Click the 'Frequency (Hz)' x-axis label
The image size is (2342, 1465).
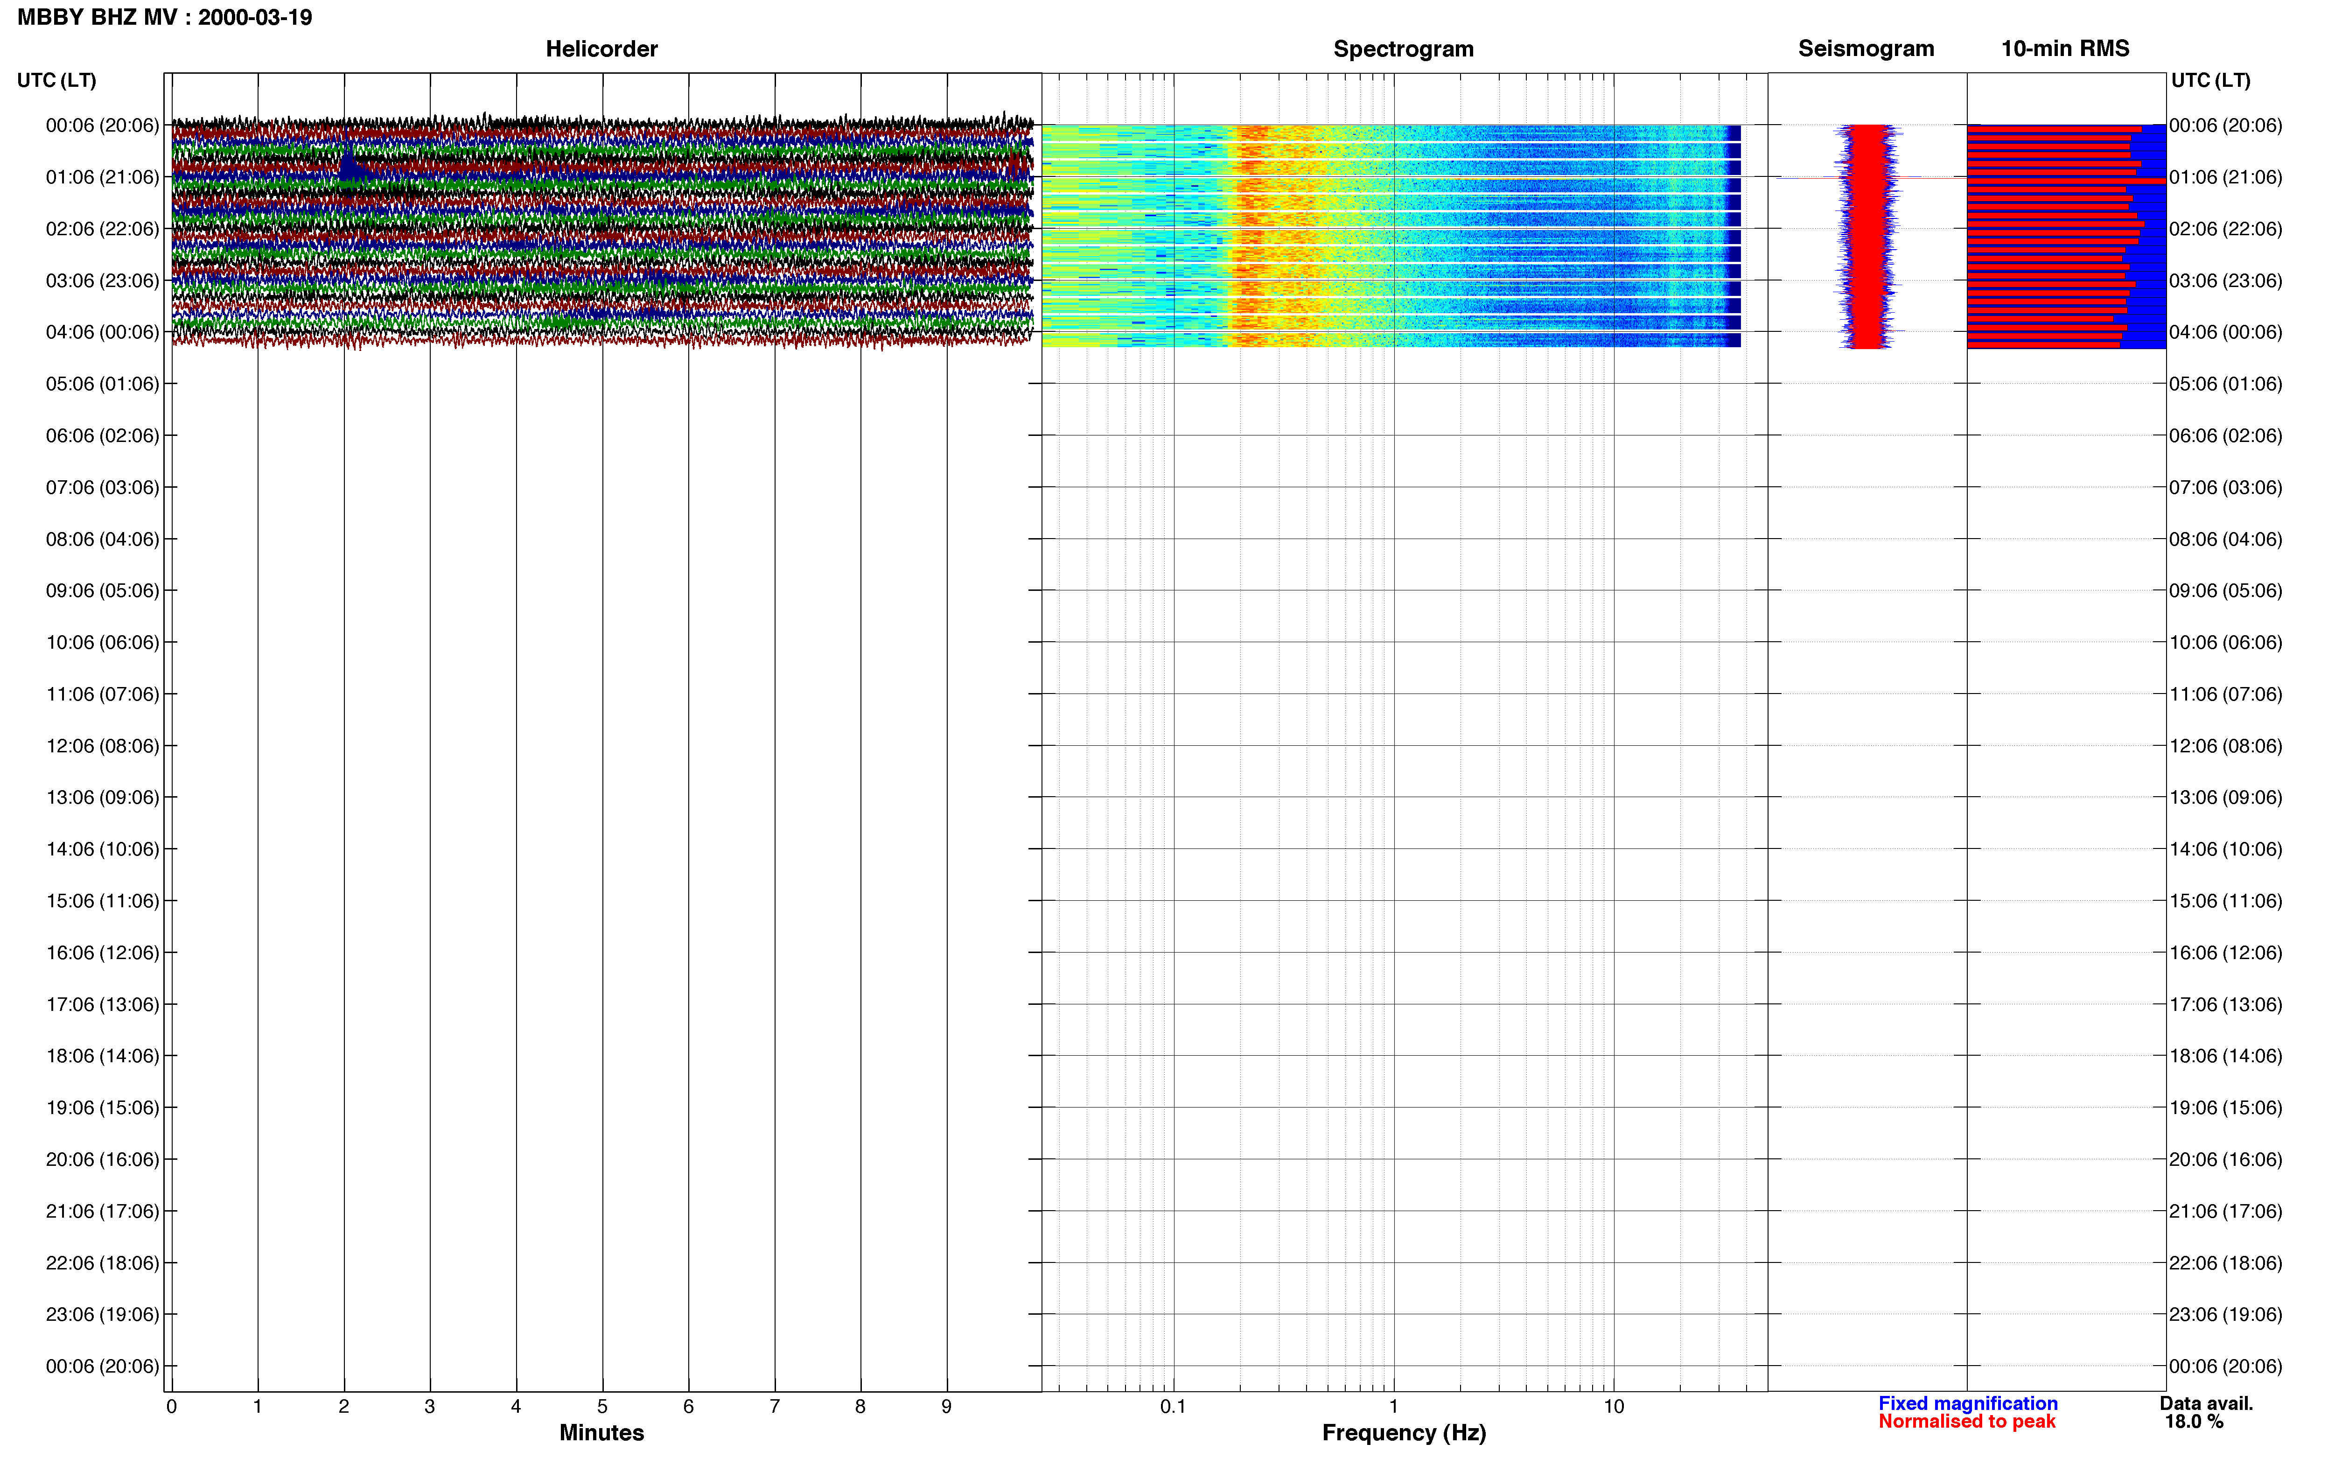tap(1404, 1433)
